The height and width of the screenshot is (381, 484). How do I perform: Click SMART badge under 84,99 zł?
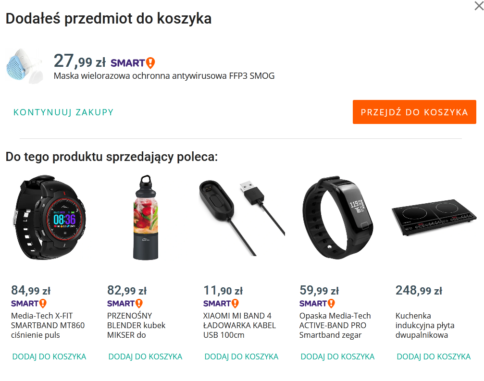click(29, 304)
